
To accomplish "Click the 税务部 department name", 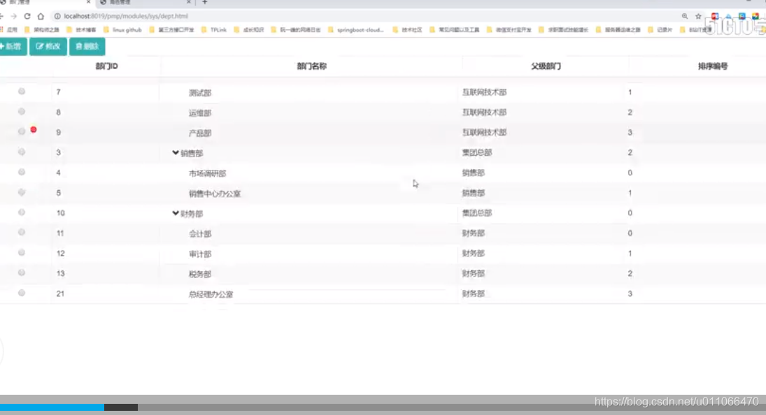I will click(x=200, y=274).
